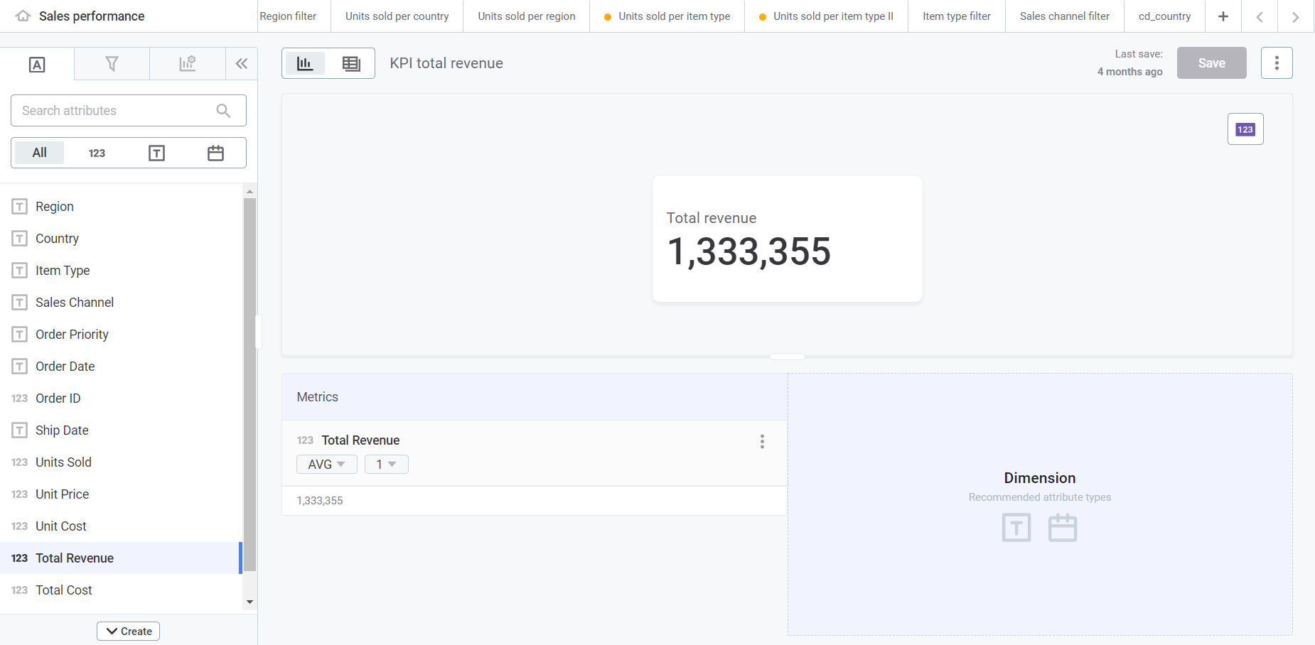1315x645 pixels.
Task: Click the recommended metrics panel icon
Action: (187, 63)
